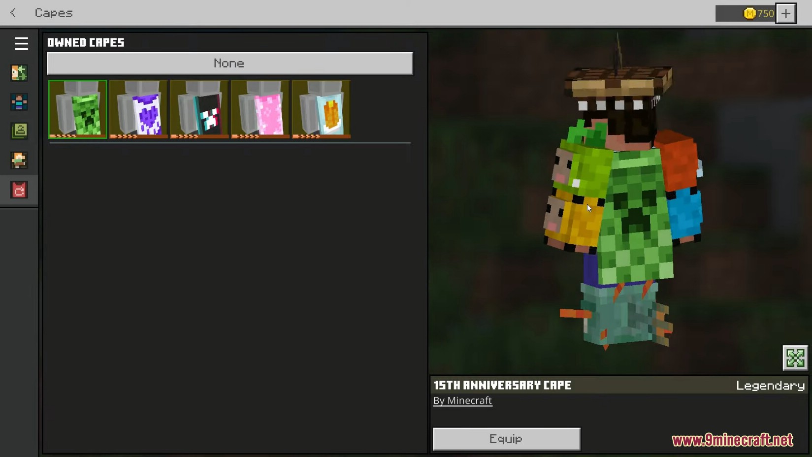This screenshot has width=812, height=457.
Task: Select the red Capes sidebar tab
Action: pos(19,190)
